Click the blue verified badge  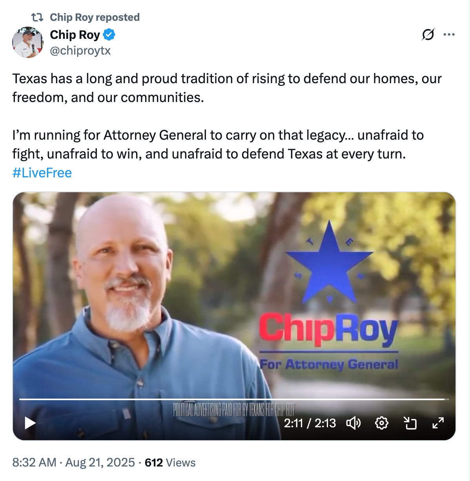pos(109,35)
